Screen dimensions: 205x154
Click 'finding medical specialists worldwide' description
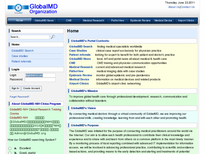pos(120,47)
